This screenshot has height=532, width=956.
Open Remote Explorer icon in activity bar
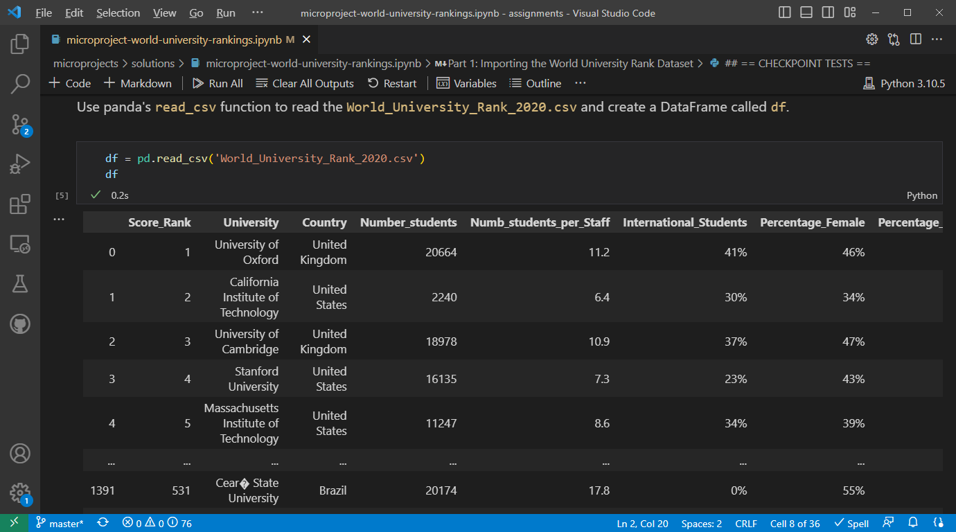coord(20,244)
